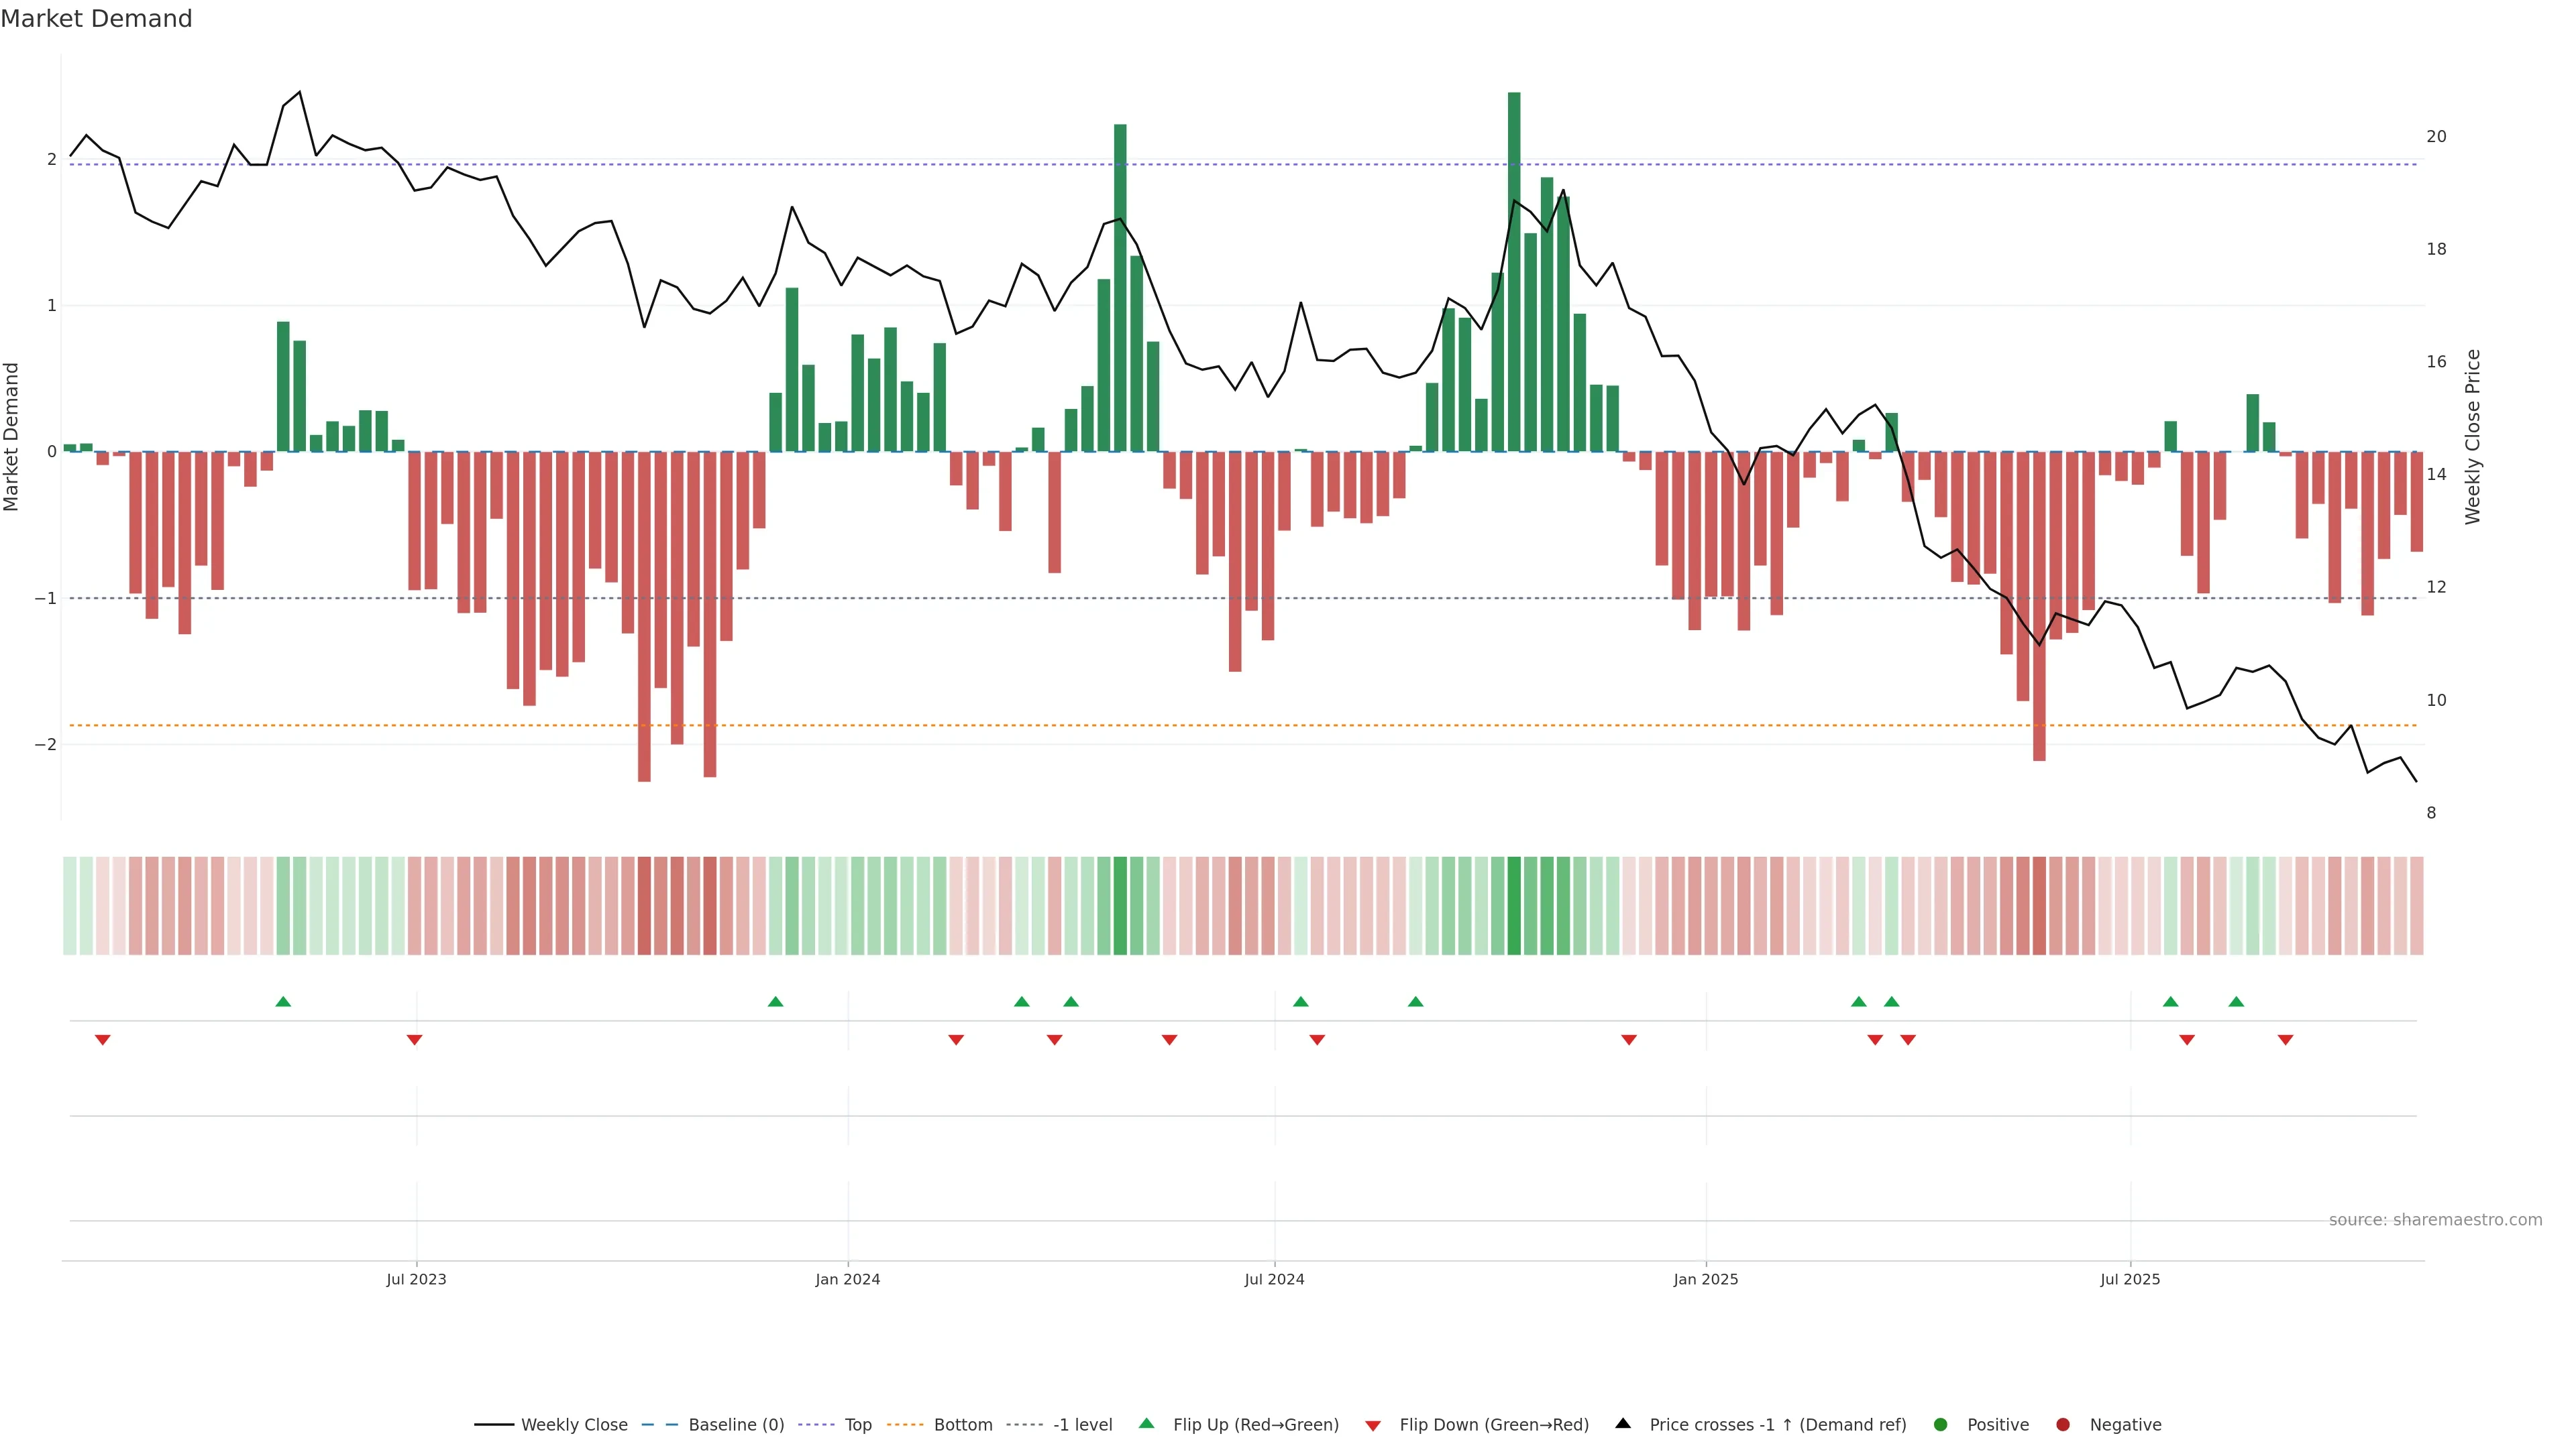Screen dimensions: 2576x1448
Task: Click the first green flip-up marker
Action: tap(283, 1002)
